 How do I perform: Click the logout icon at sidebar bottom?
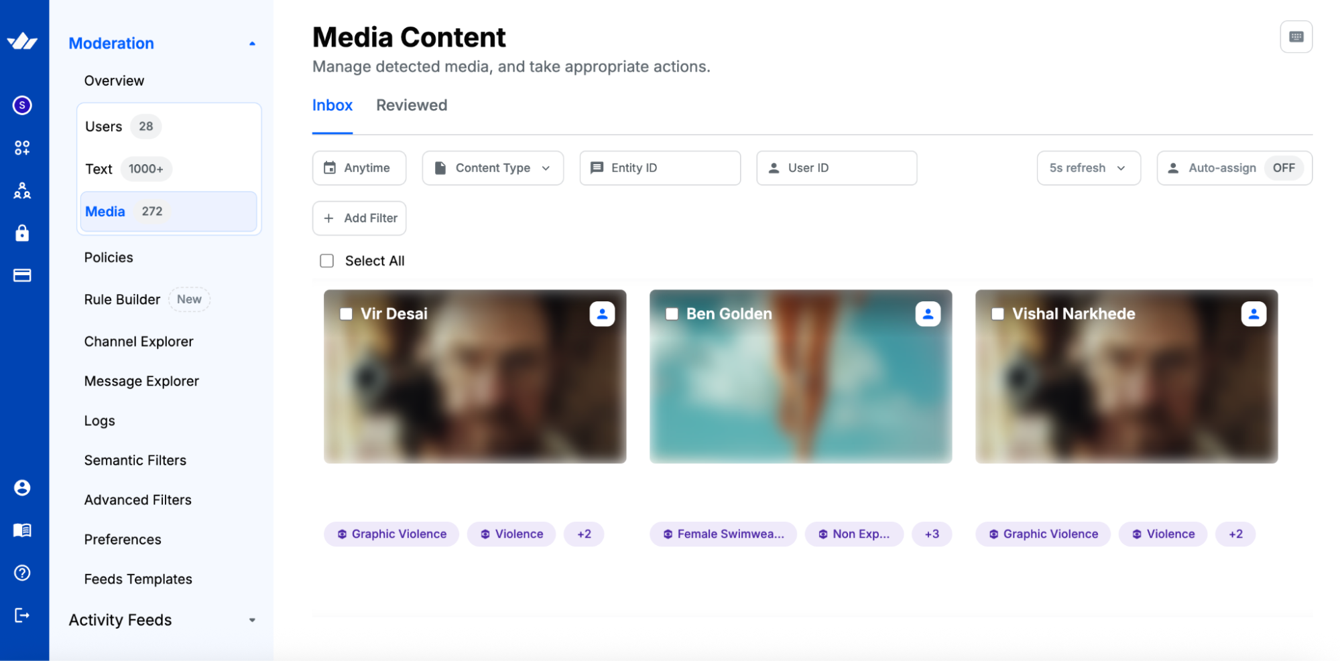[x=22, y=615]
